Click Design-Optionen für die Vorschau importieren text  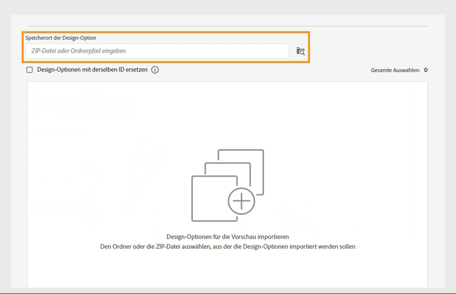227,237
